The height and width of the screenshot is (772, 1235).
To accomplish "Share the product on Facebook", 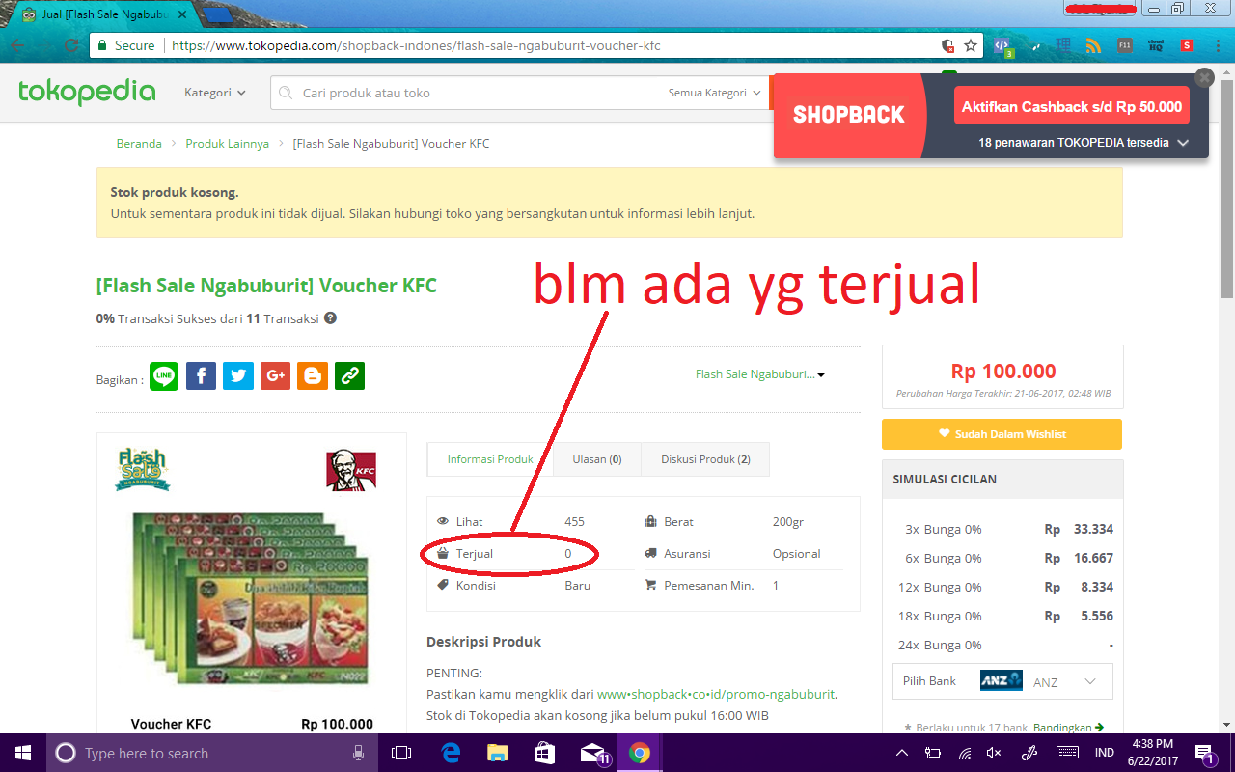I will [201, 376].
